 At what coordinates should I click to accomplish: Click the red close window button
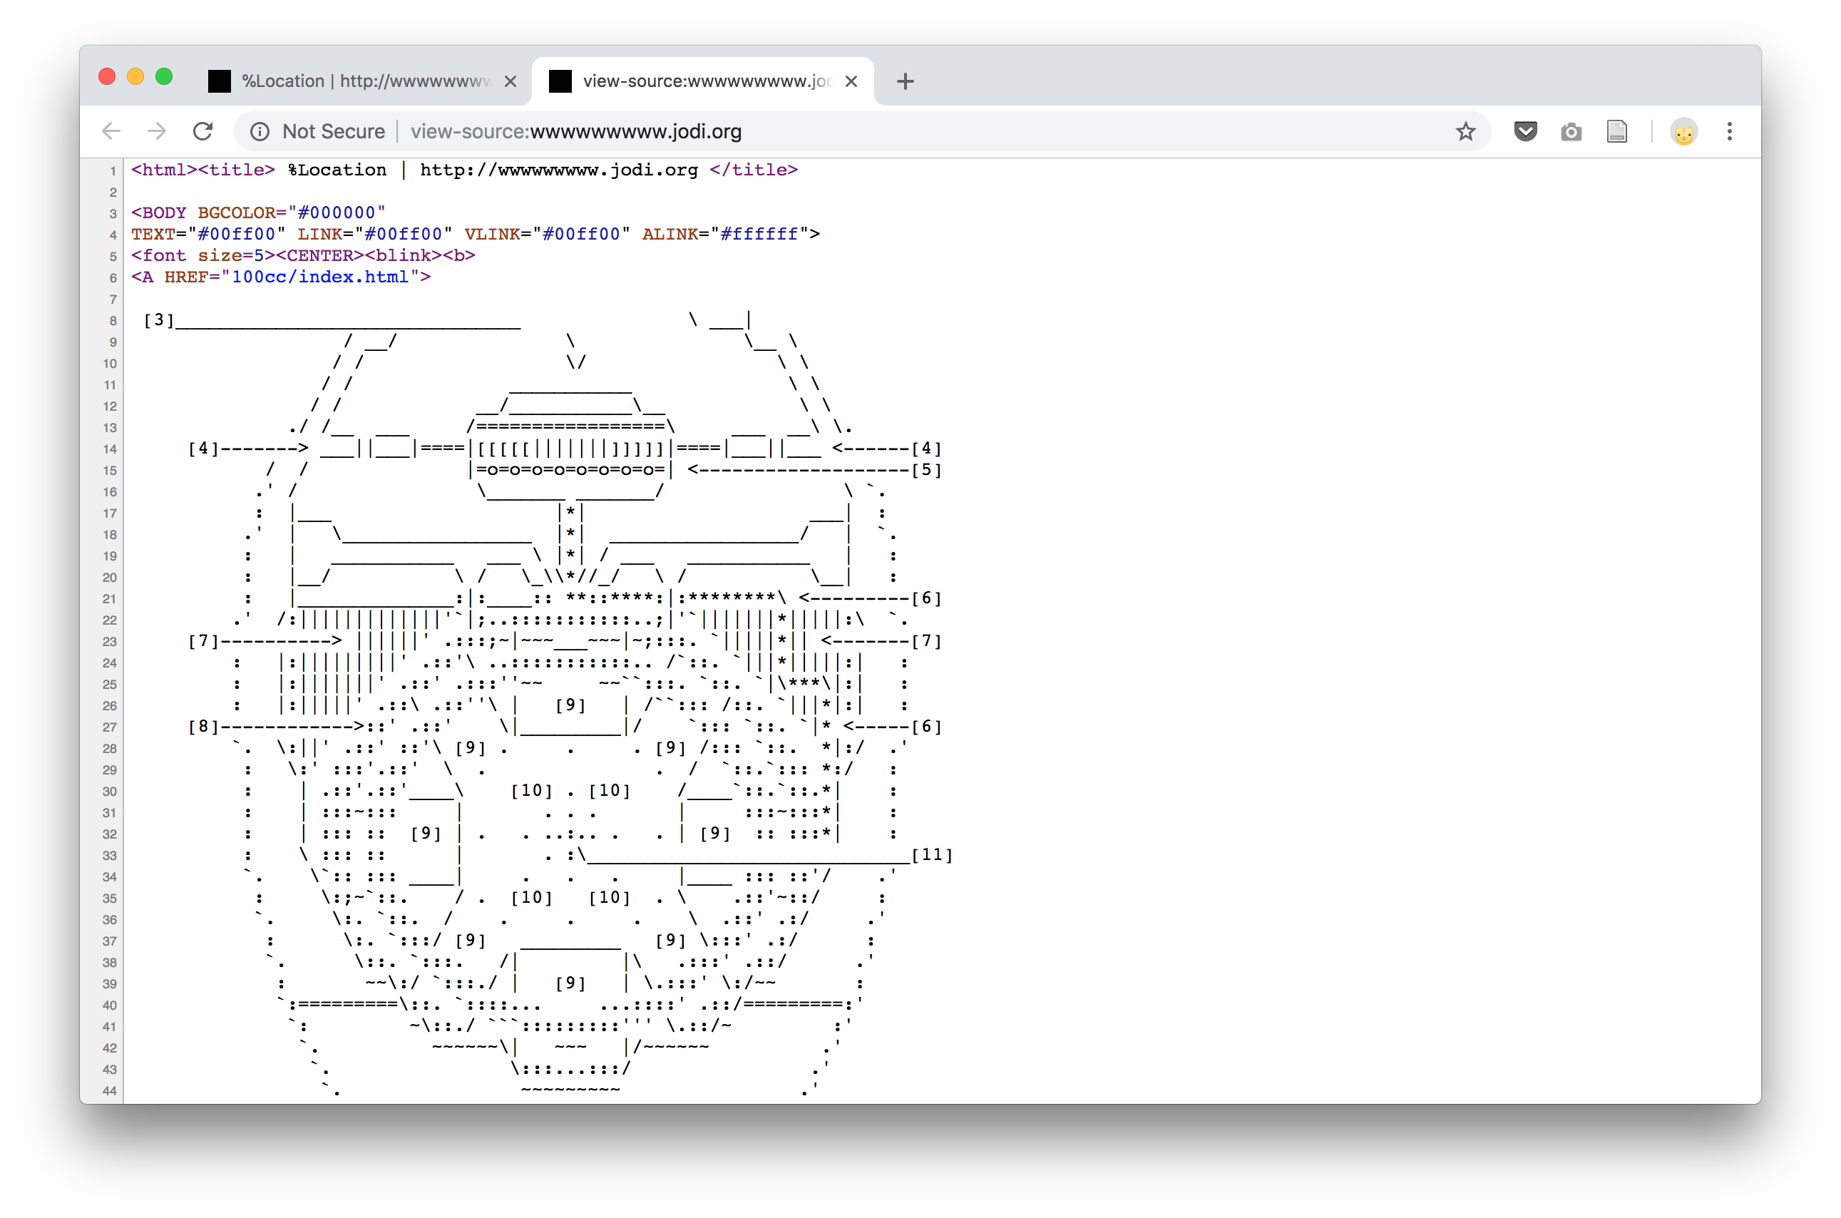click(x=107, y=76)
